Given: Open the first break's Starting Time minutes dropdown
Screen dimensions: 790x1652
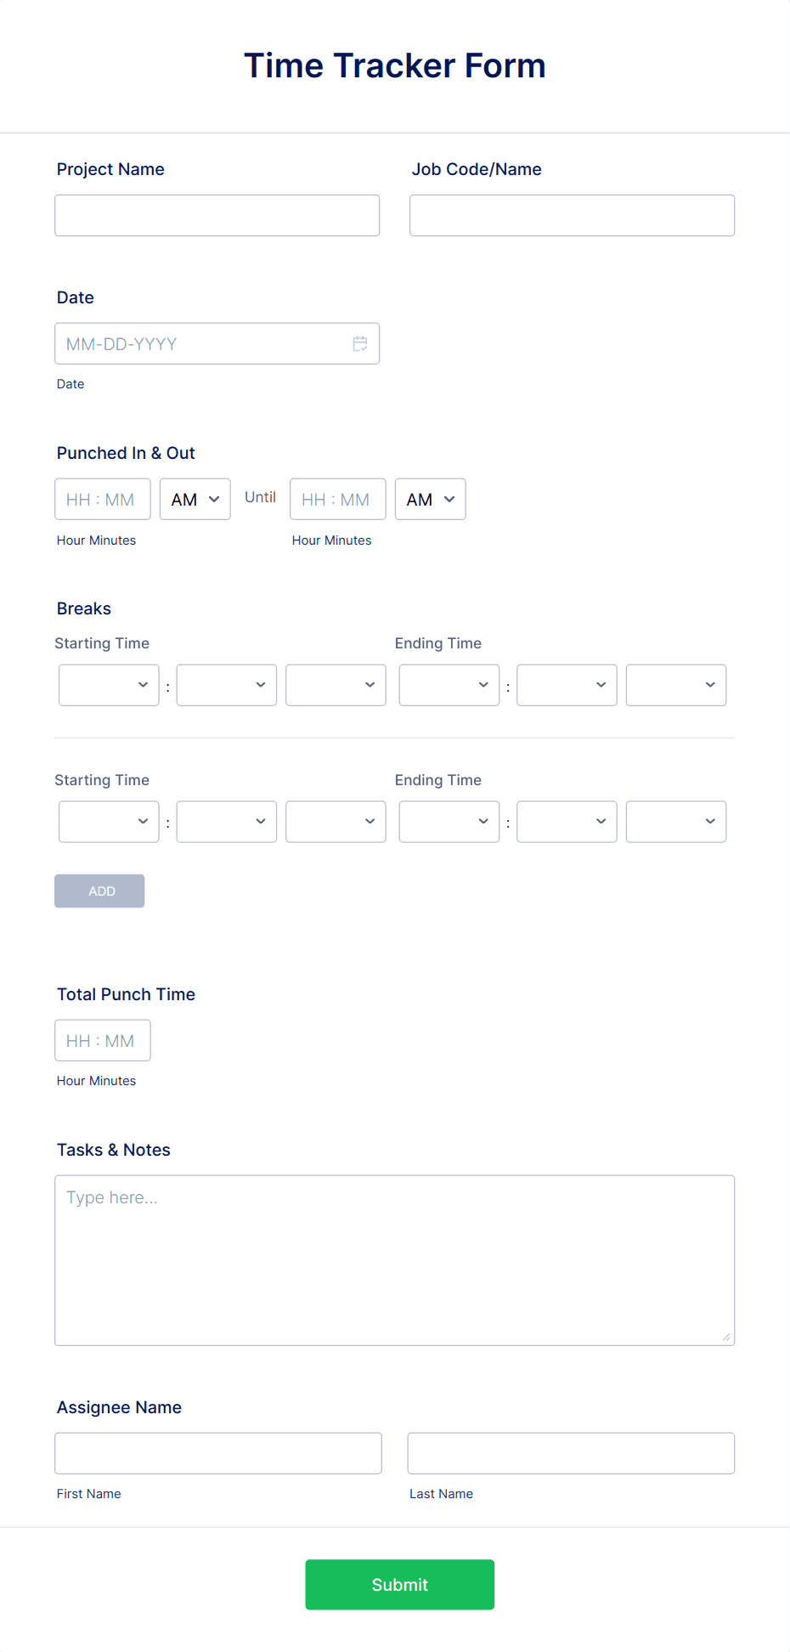Looking at the screenshot, I should 226,685.
